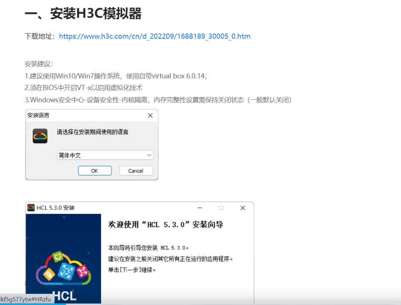The image size is (401, 305).
Task: Click the HCL 5.3.0 安装 window title text
Action: (x=55, y=208)
